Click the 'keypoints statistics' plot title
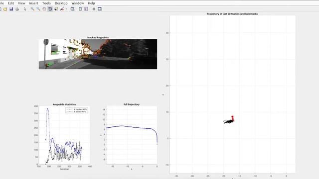 [x=64, y=104]
